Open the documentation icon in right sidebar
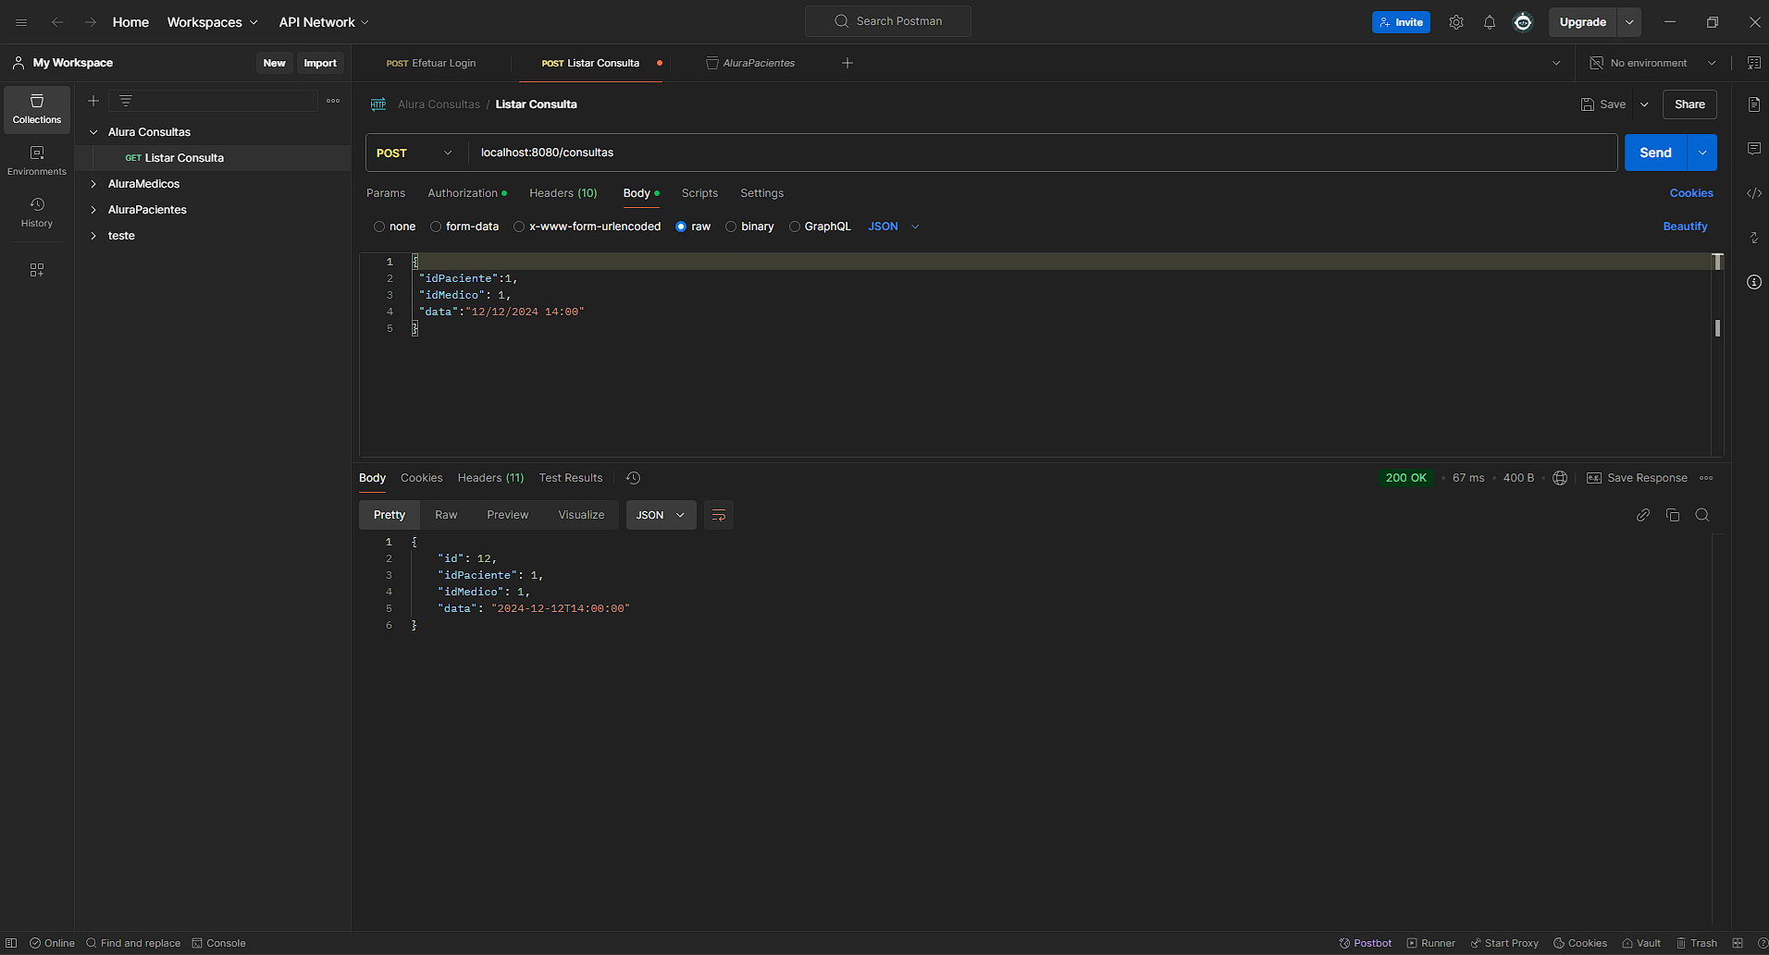 1754,104
